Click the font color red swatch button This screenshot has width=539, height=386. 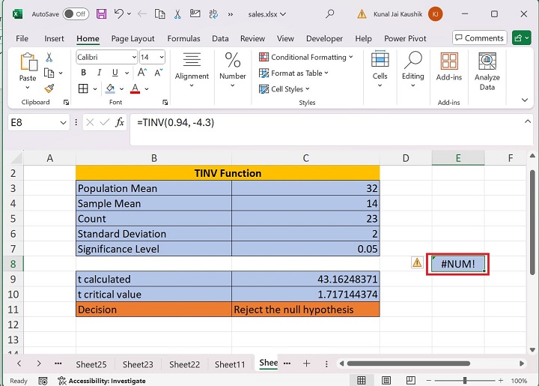(135, 88)
